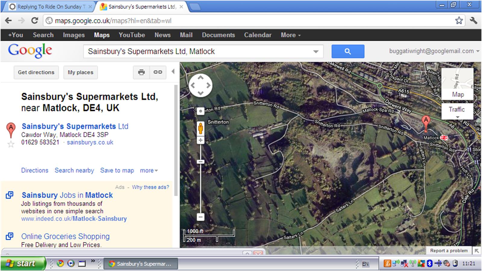Collapse the left panel with the arrow
The height and width of the screenshot is (271, 482).
tap(173, 72)
